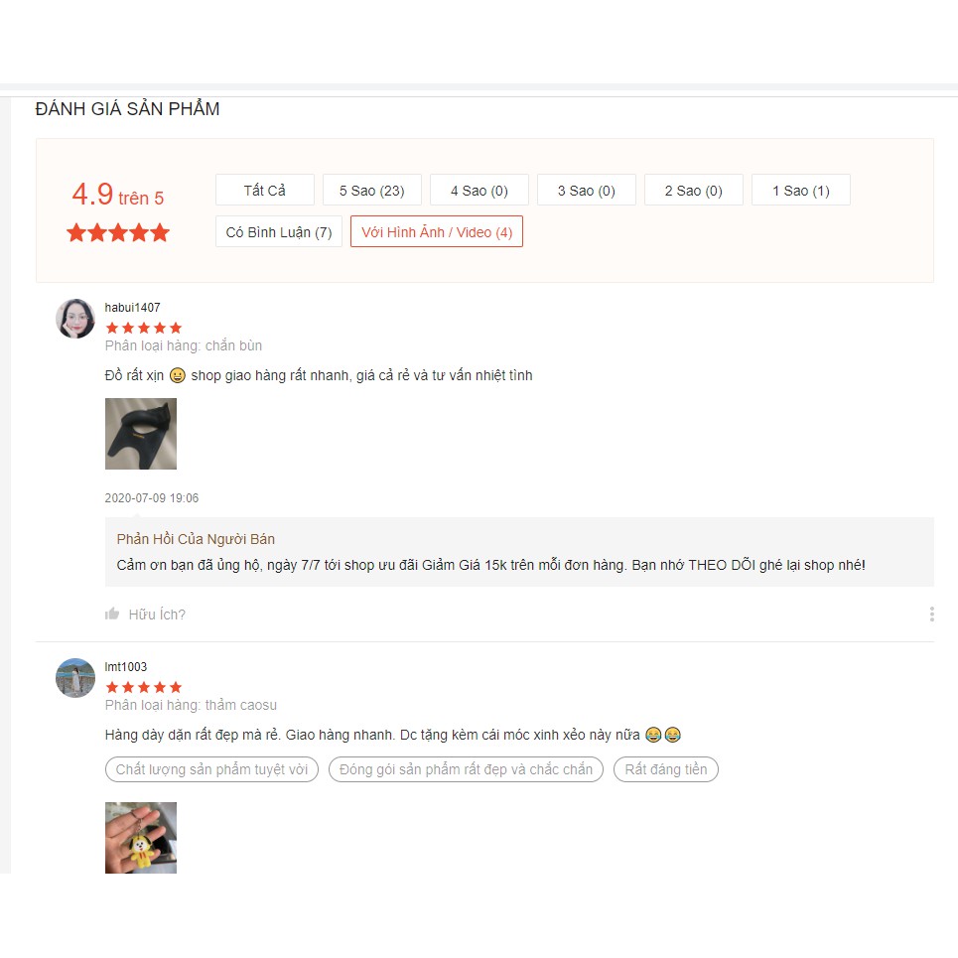The width and height of the screenshot is (958, 958).
Task: Click the Rất đáng tiền tag
Action: point(665,769)
